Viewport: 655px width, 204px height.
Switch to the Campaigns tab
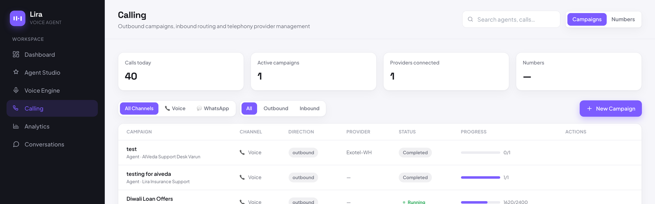[x=587, y=19]
